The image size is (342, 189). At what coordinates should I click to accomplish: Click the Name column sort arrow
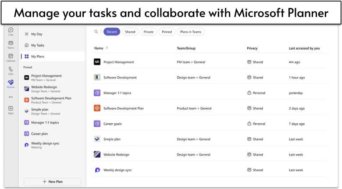point(107,48)
